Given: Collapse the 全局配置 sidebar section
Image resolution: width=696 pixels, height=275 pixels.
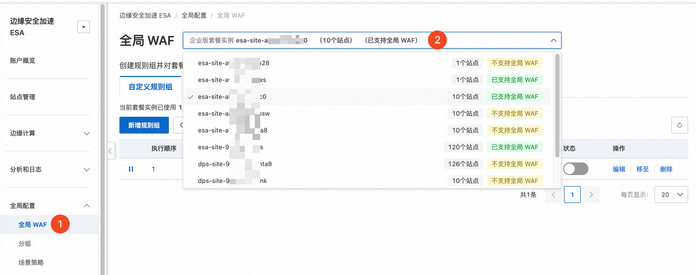Looking at the screenshot, I should [50, 206].
